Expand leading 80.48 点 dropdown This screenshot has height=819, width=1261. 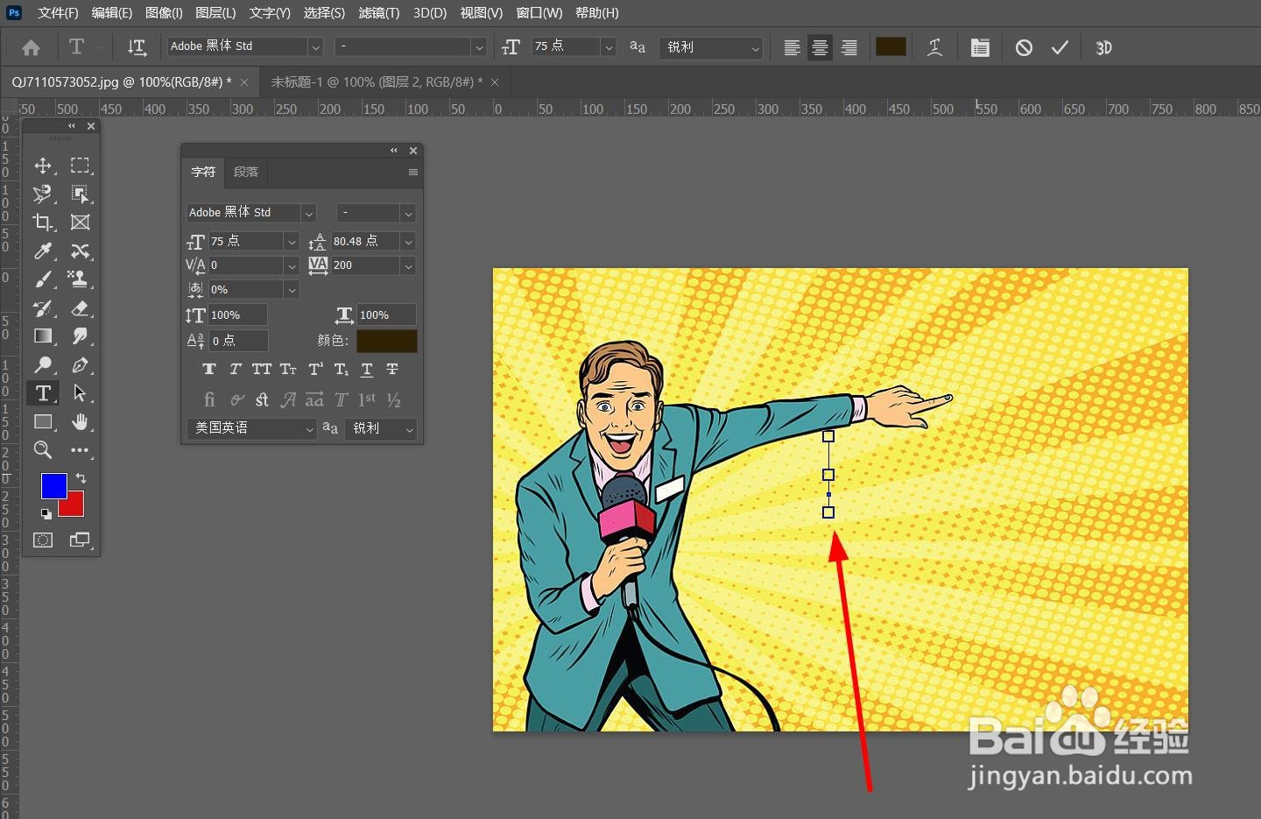408,241
